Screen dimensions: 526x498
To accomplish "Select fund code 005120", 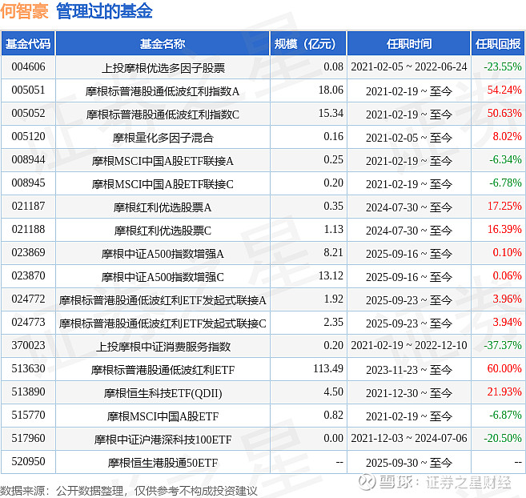I will [x=28, y=136].
